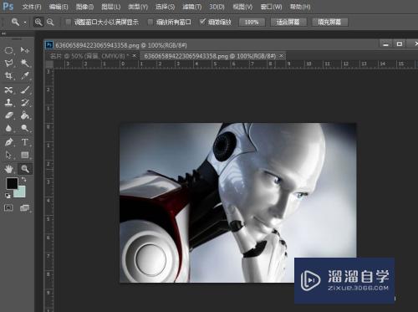This screenshot has height=312, width=418.
Task: Open the 选择(S) menu
Action: (166, 7)
